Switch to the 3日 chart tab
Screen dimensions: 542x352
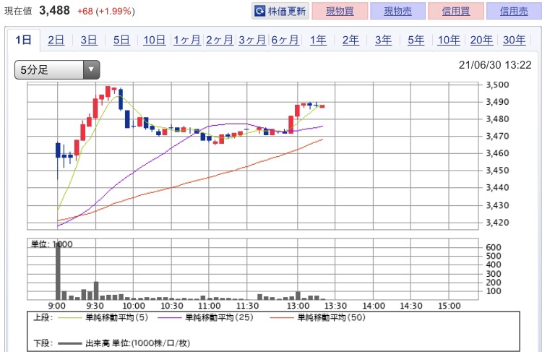(x=89, y=40)
